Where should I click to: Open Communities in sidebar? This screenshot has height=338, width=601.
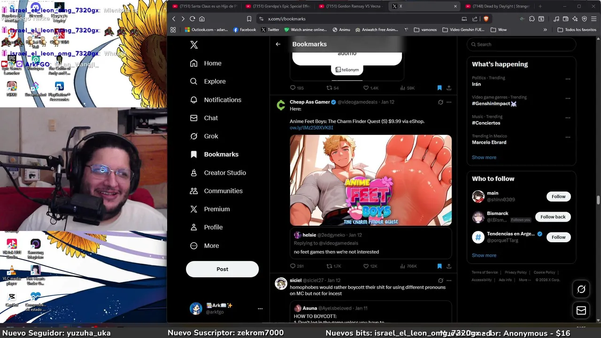tap(216, 191)
